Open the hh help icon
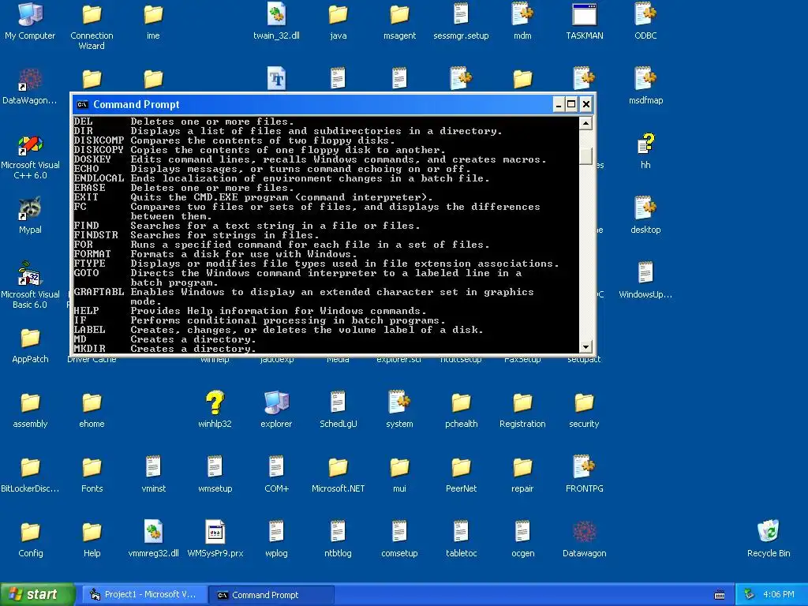The image size is (808, 606). point(645,144)
